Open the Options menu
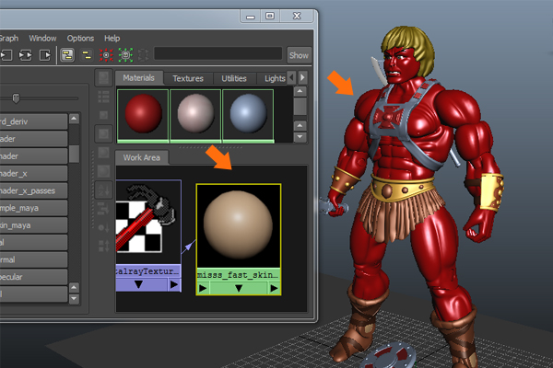The image size is (553, 368). coord(80,39)
